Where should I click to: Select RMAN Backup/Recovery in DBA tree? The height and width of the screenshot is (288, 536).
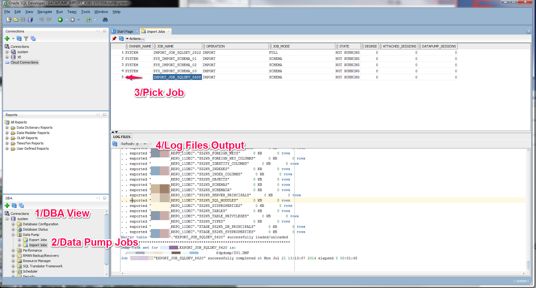tap(41, 256)
